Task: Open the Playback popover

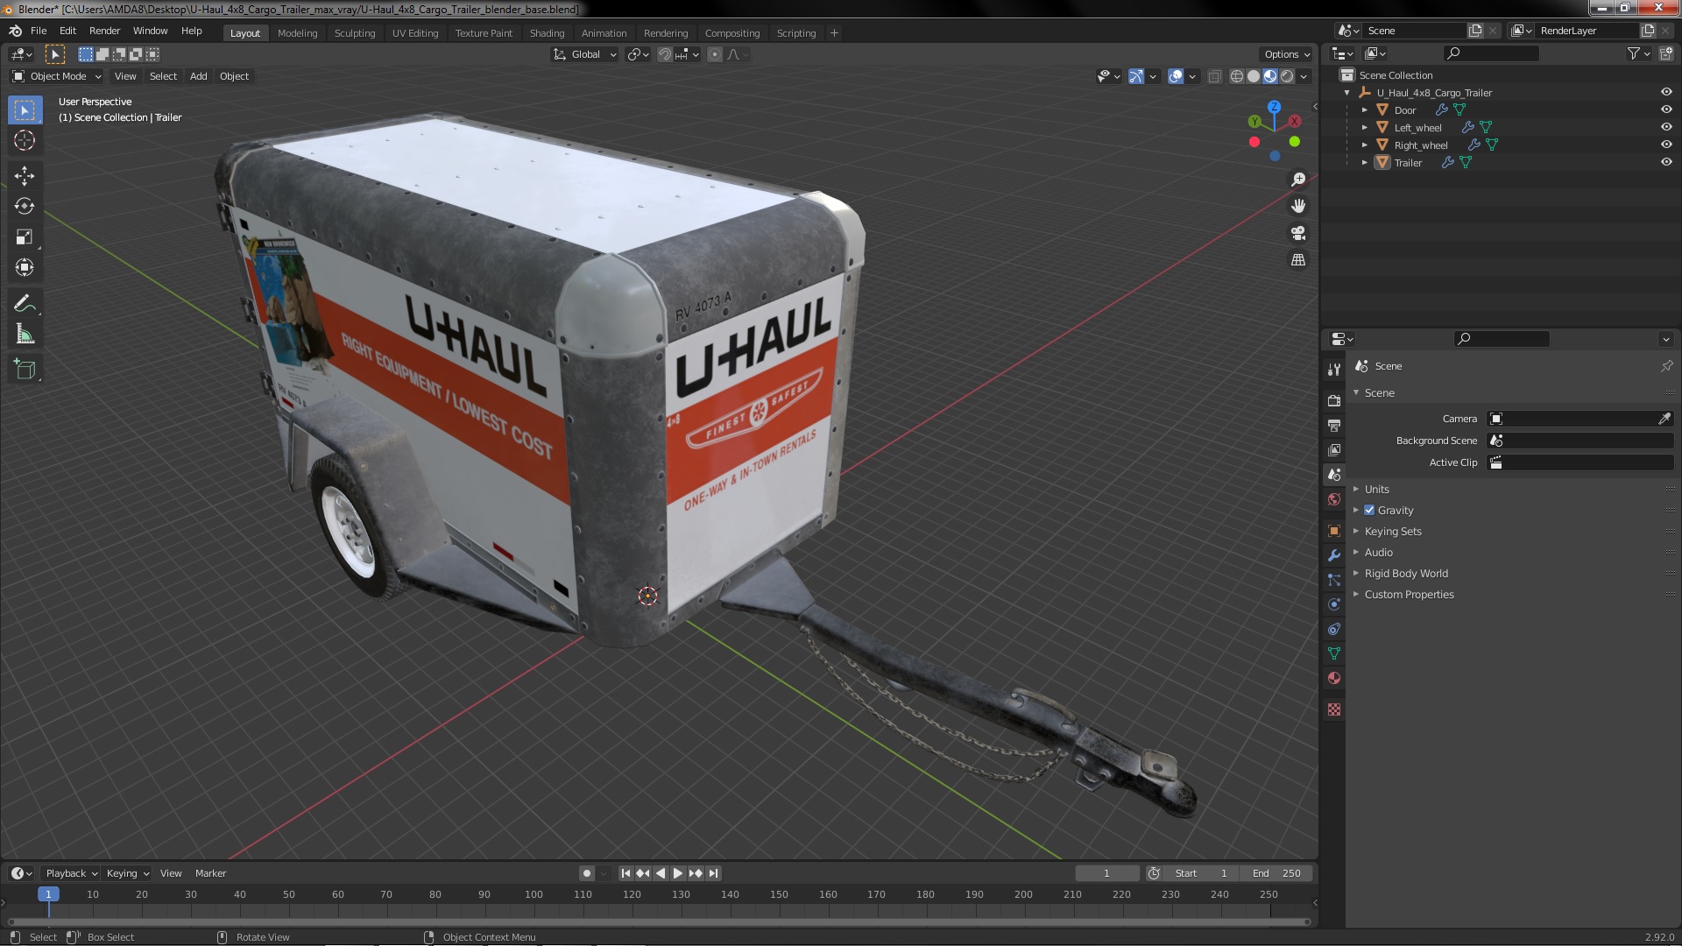Action: 71,873
